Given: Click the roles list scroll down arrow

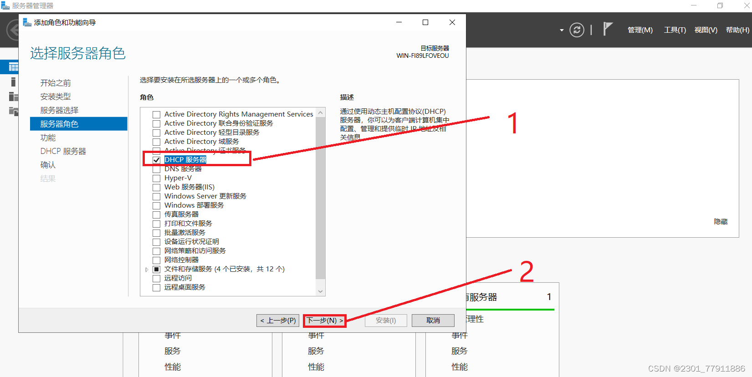Looking at the screenshot, I should tap(320, 291).
